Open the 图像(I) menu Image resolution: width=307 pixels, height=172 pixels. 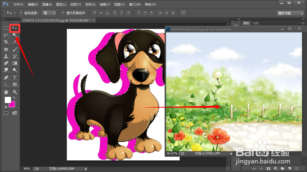(x=47, y=4)
